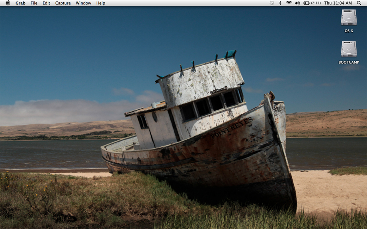The image size is (367, 229).
Task: Click the battery status icon
Action: (x=306, y=3)
